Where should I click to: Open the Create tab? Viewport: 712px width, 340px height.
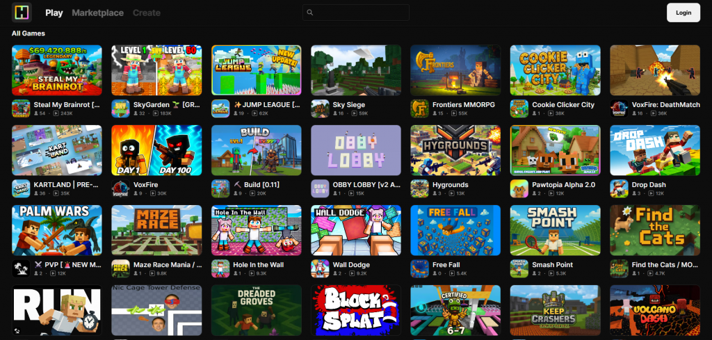point(146,13)
